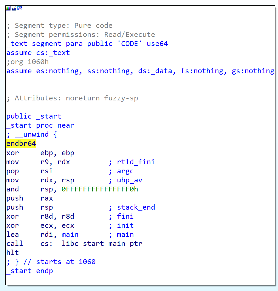This screenshot has width=278, height=291.
Task: Click the _text segment declaration line
Action: click(x=87, y=44)
